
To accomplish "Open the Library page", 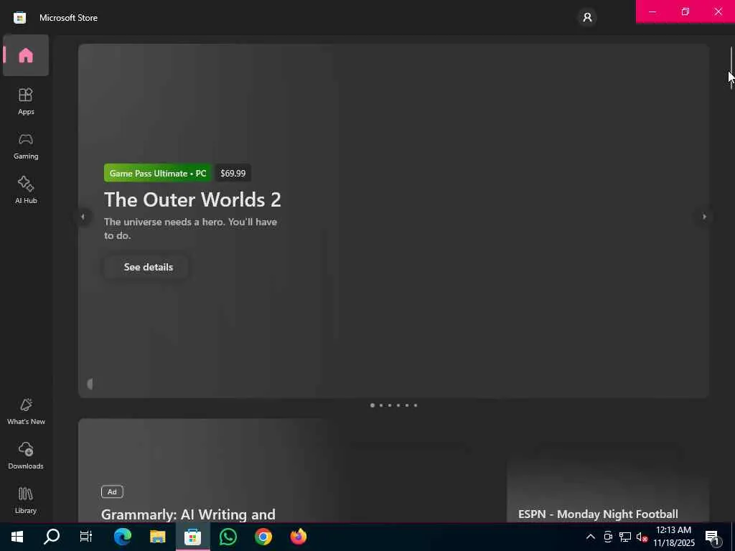I will click(x=26, y=500).
